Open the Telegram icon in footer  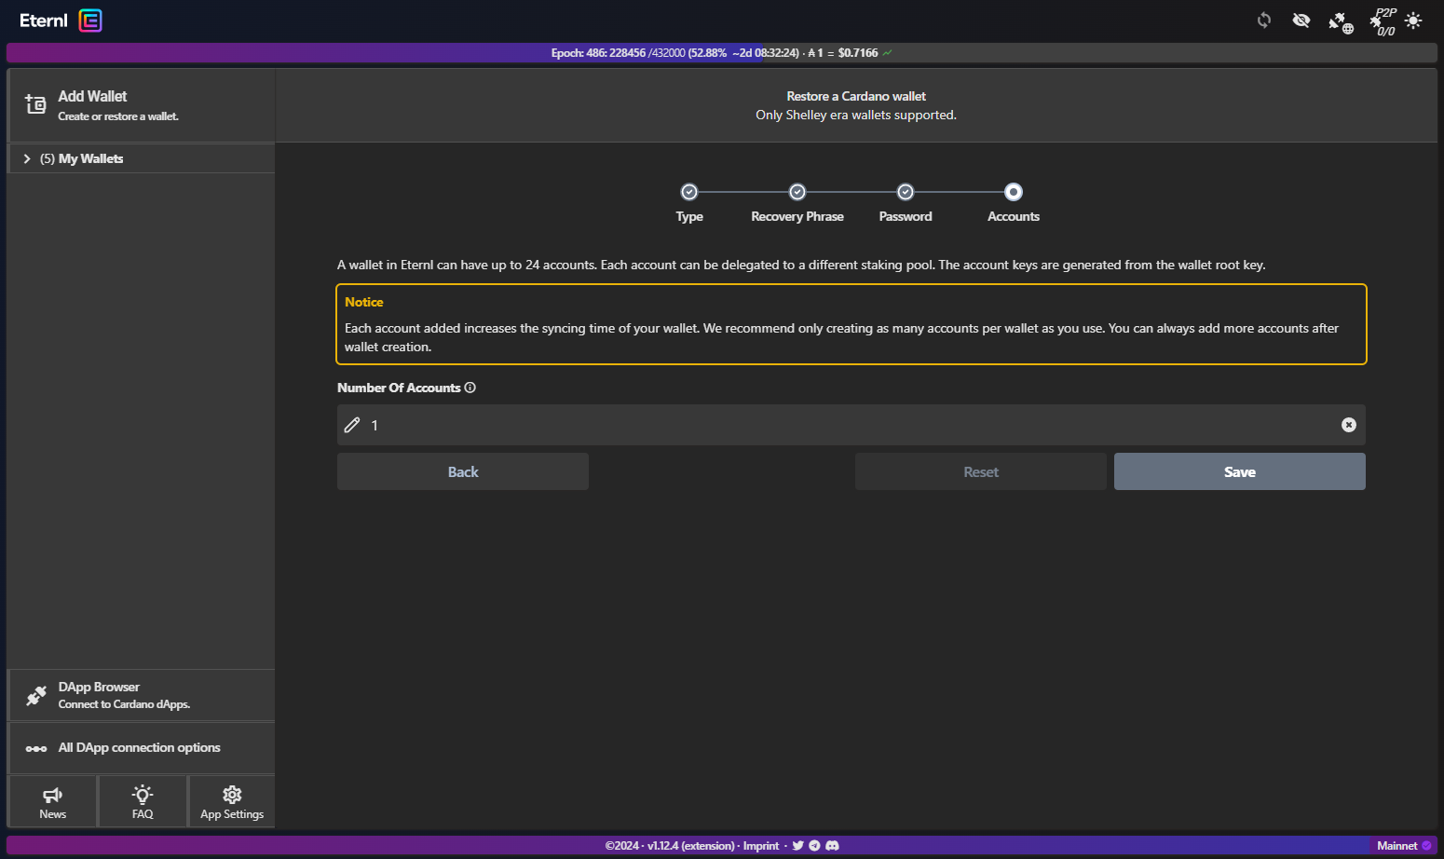pyautogui.click(x=814, y=846)
